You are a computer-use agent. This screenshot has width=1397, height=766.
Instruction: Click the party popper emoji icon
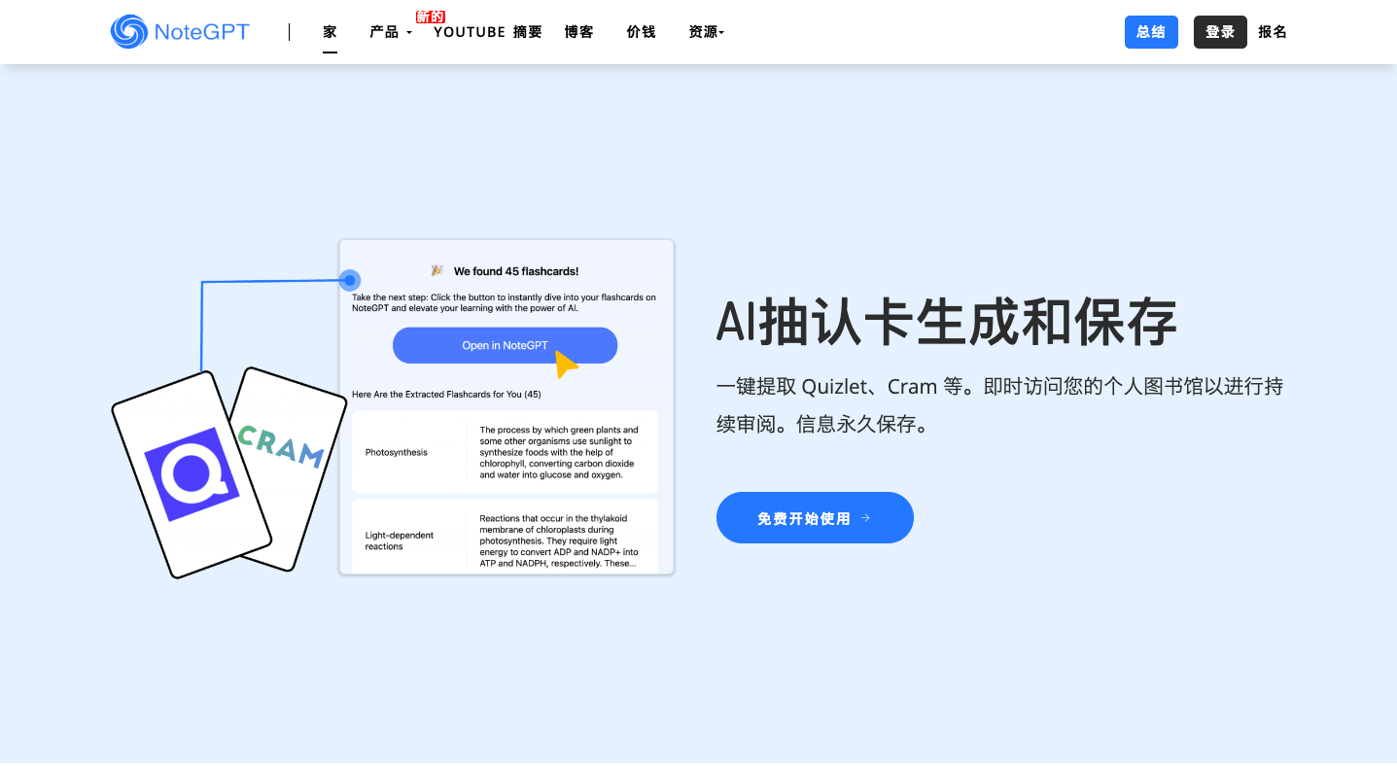(x=437, y=271)
